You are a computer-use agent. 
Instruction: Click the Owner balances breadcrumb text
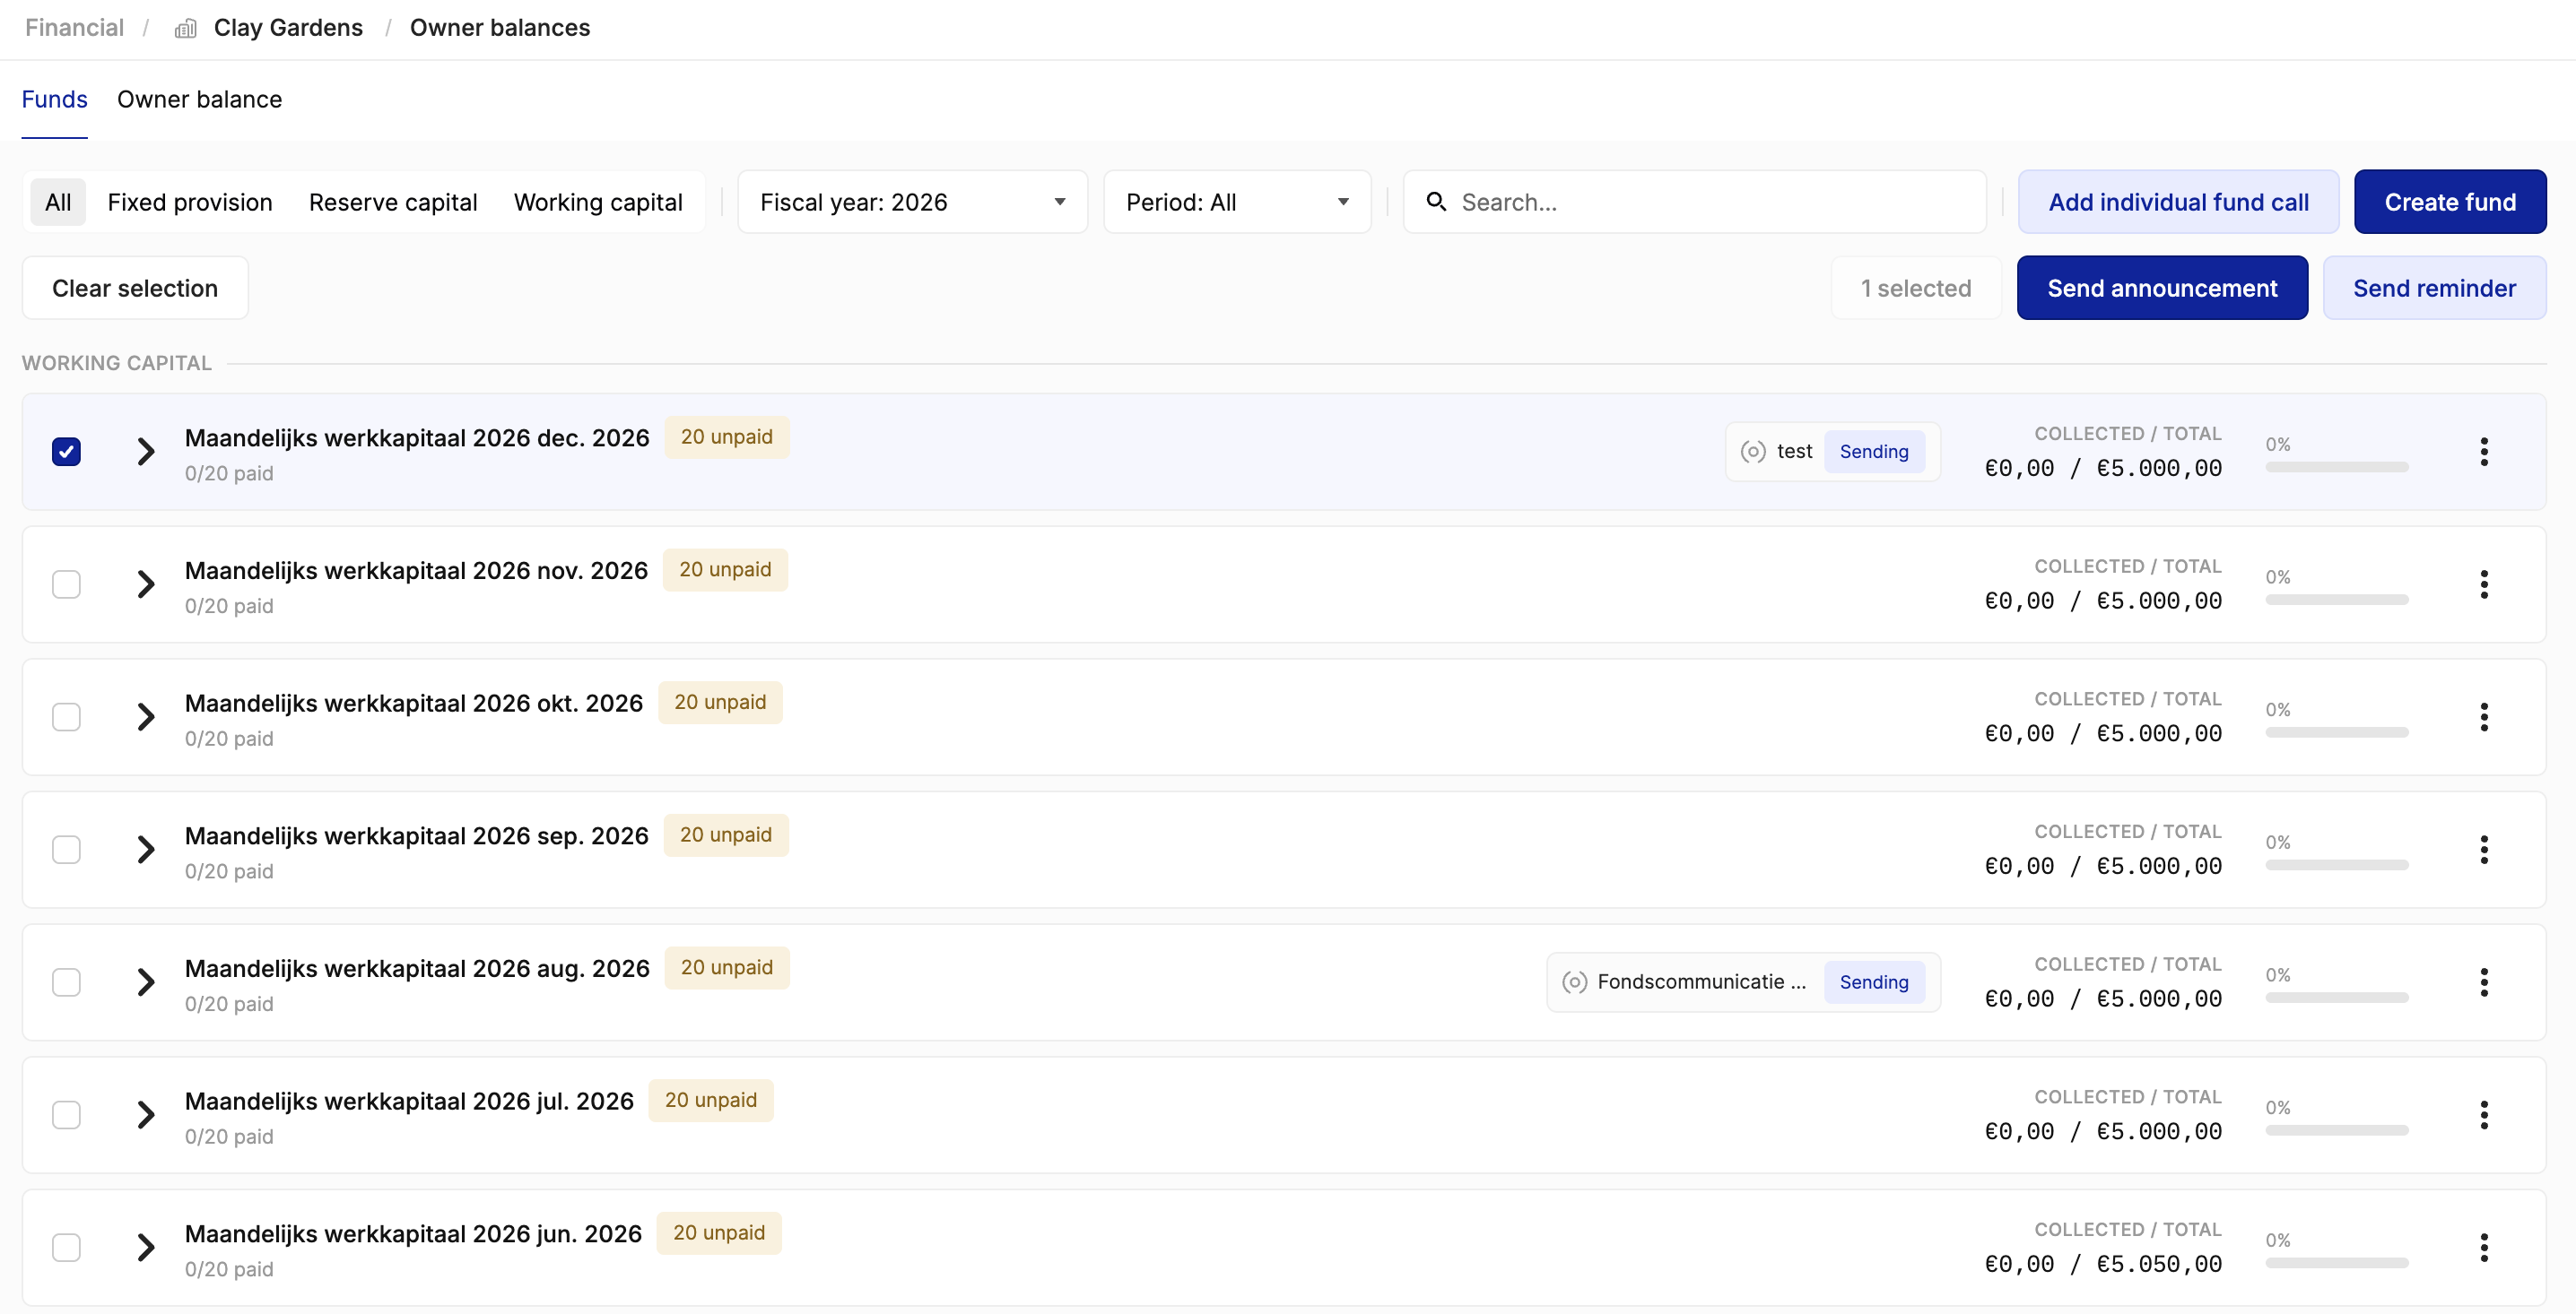pos(500,28)
